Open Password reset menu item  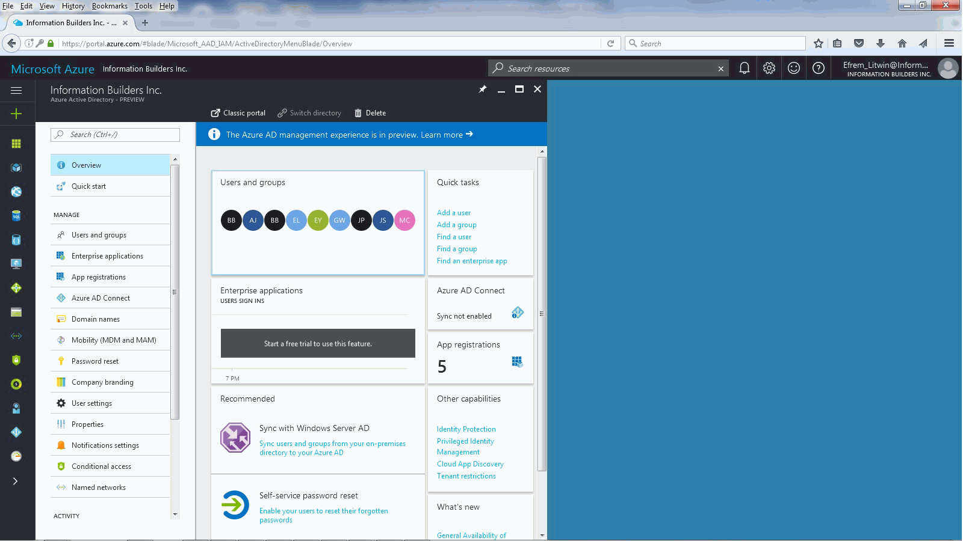pyautogui.click(x=110, y=361)
